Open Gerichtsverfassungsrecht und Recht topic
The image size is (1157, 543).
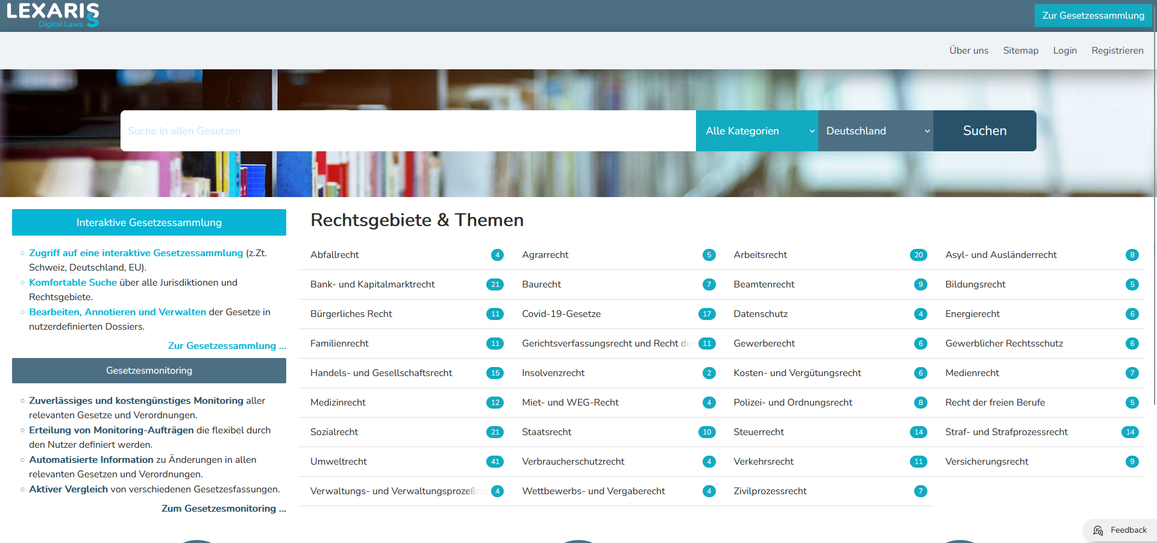pos(607,344)
